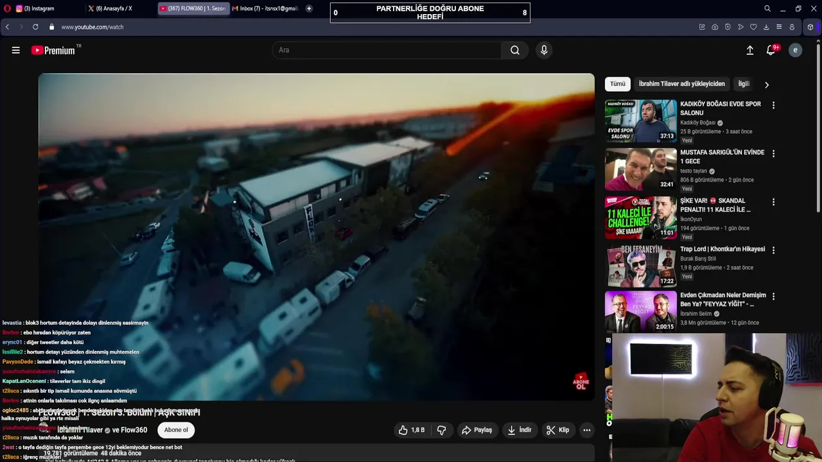Open options for KADIKÖY BOĞASI video

[773, 105]
